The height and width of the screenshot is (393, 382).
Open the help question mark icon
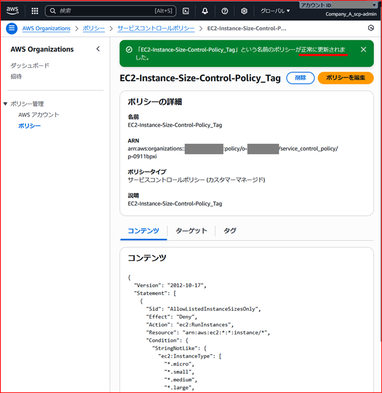tap(225, 11)
